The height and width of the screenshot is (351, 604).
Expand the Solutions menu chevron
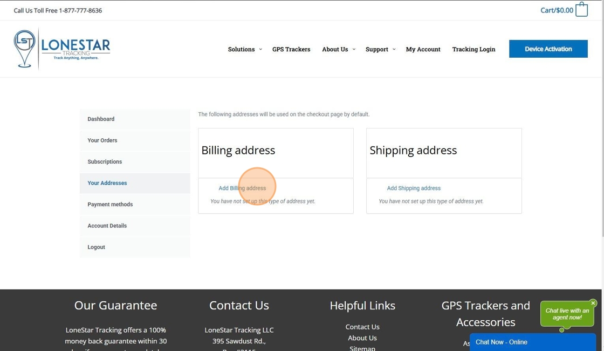click(260, 49)
